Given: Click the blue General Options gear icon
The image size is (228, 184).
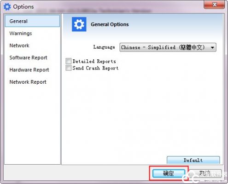Looking at the screenshot, I should (x=79, y=24).
